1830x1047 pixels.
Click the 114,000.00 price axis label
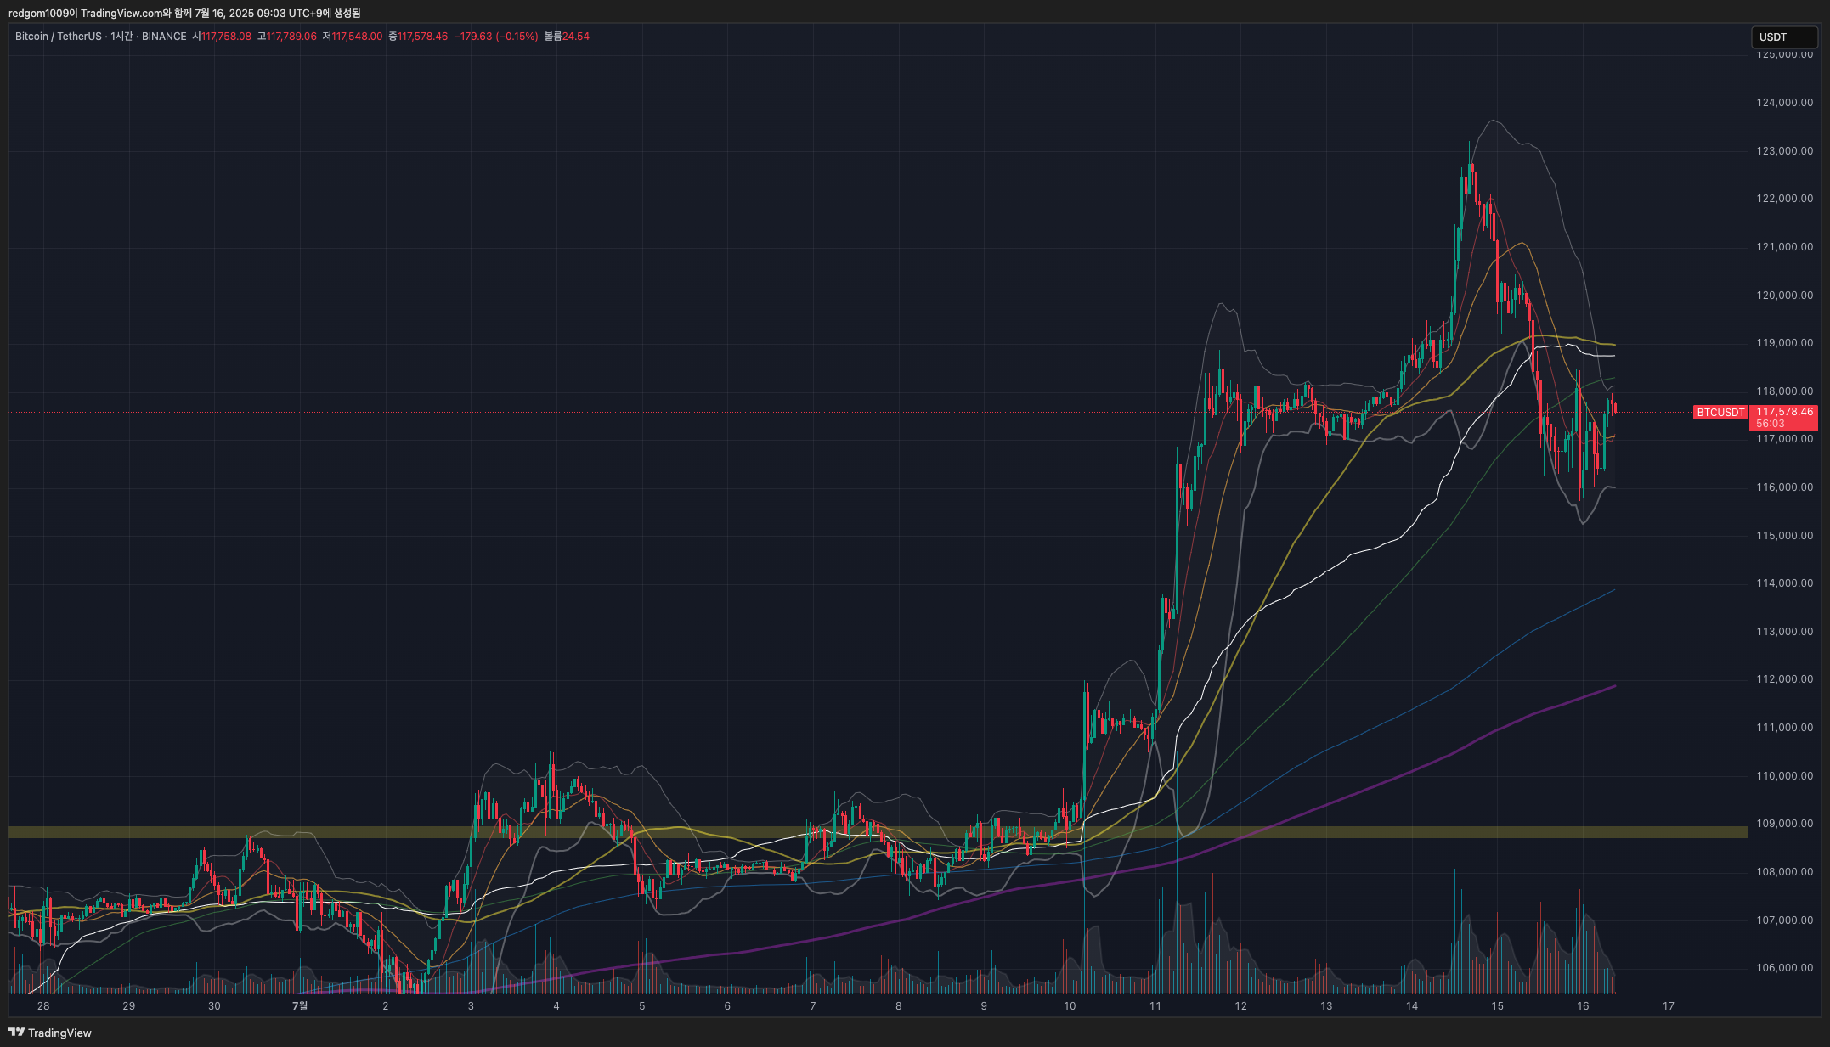click(x=1785, y=583)
